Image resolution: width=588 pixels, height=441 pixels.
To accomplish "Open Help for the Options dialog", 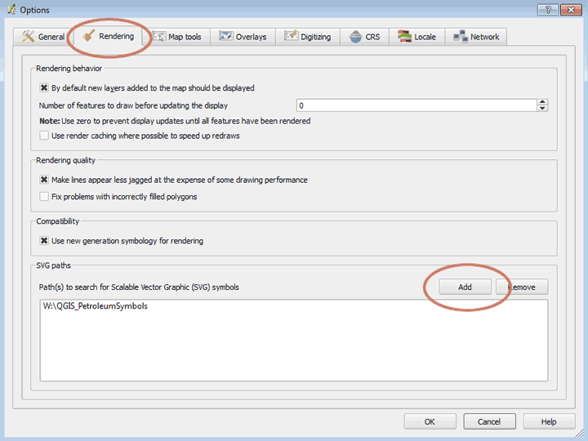I will [549, 421].
